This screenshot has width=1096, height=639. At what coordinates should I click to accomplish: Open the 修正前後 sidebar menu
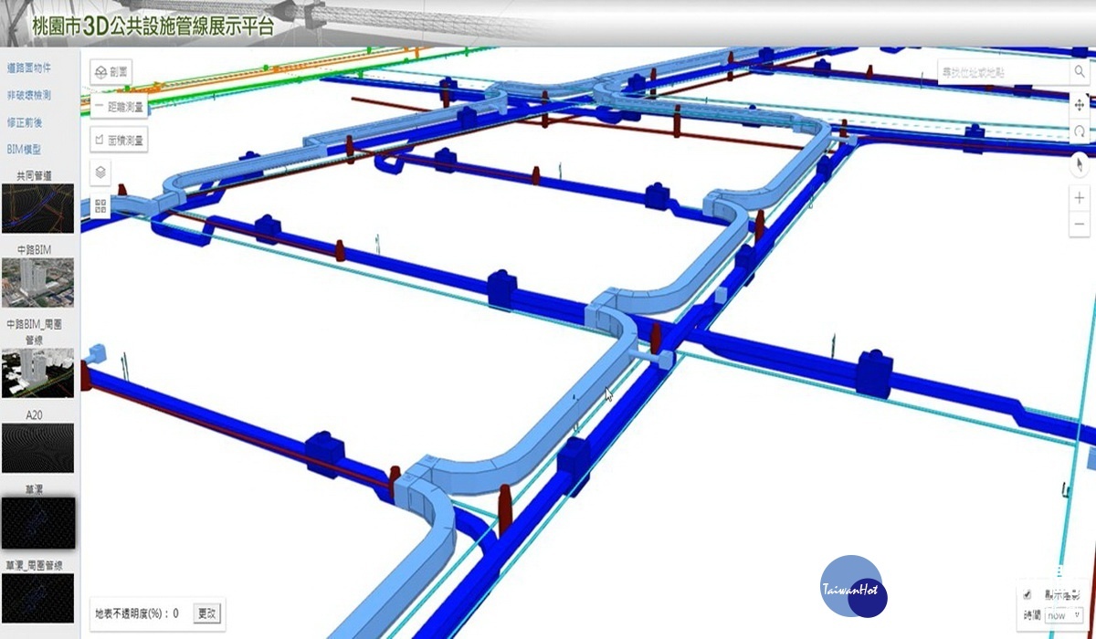tap(25, 121)
